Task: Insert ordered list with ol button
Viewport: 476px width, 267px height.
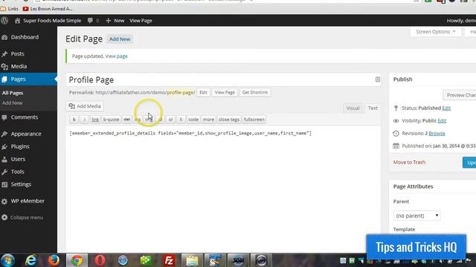Action: point(170,119)
